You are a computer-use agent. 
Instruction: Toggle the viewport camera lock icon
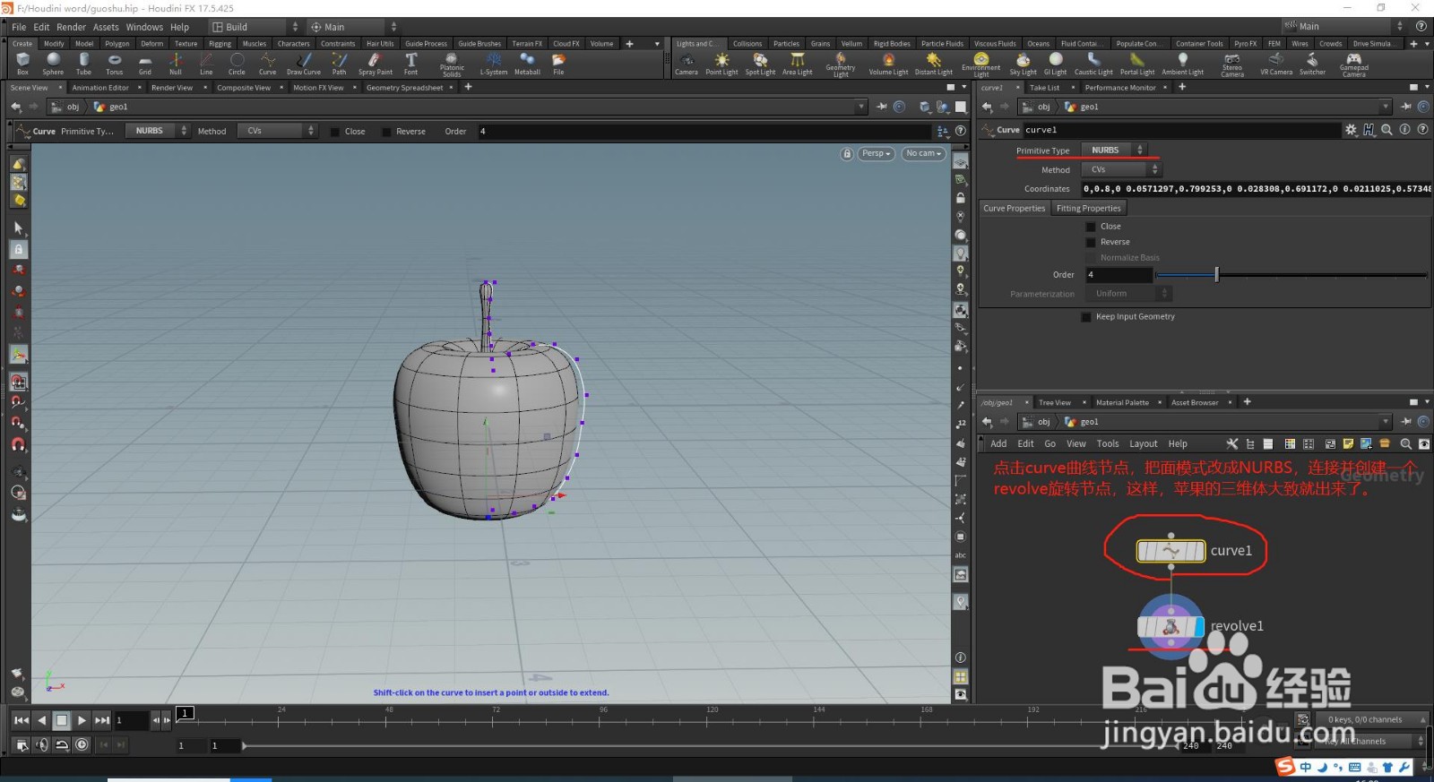pos(847,154)
